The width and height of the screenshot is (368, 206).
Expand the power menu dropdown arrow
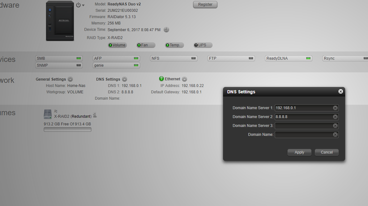[83, 6]
